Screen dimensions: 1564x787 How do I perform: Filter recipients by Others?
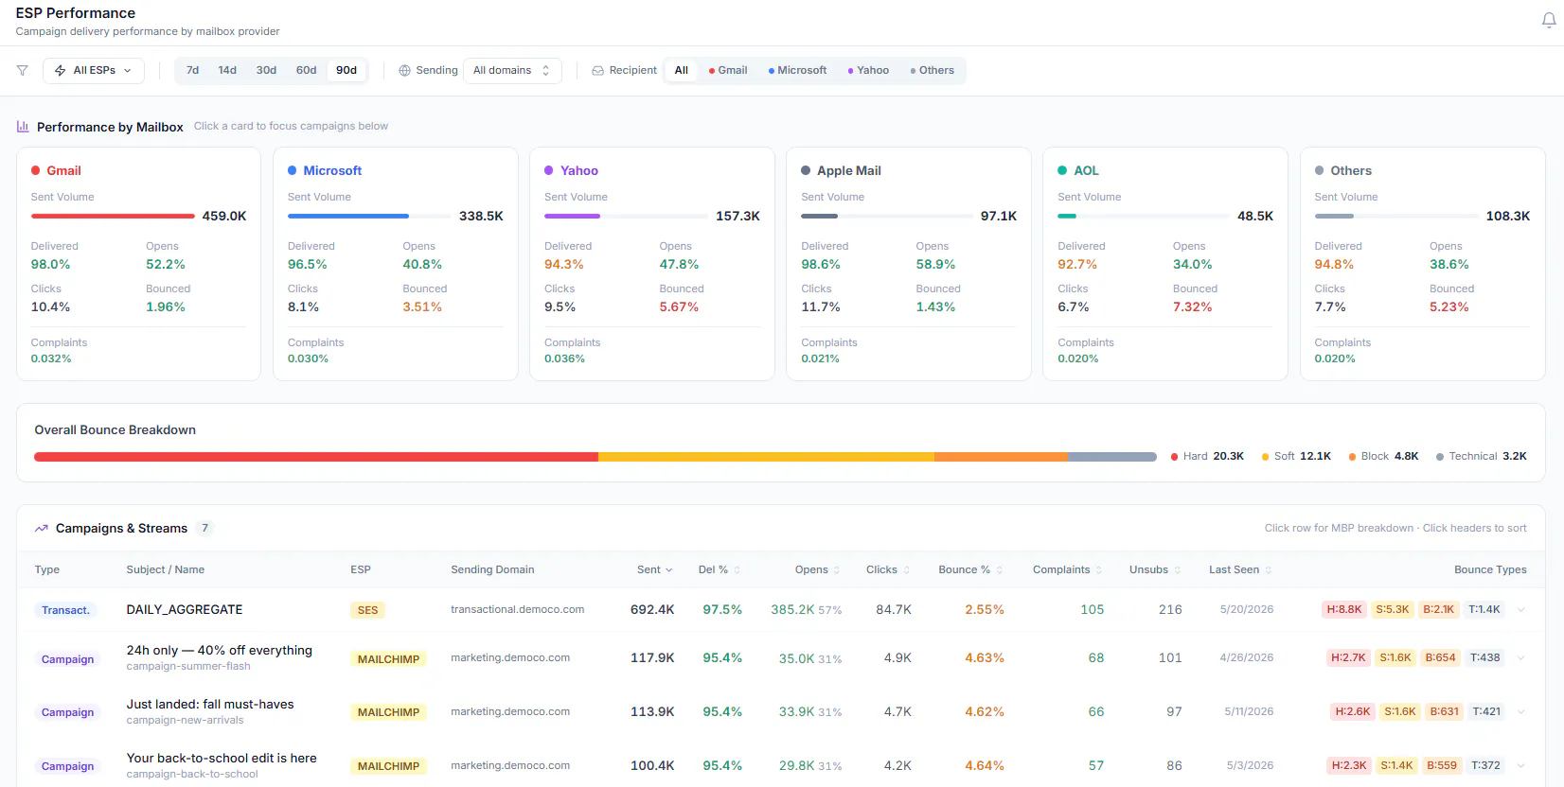[933, 71]
